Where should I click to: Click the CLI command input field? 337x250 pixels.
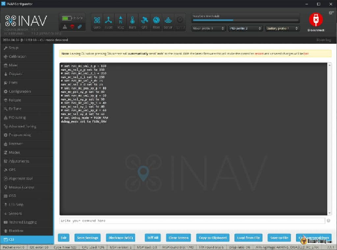(192, 220)
